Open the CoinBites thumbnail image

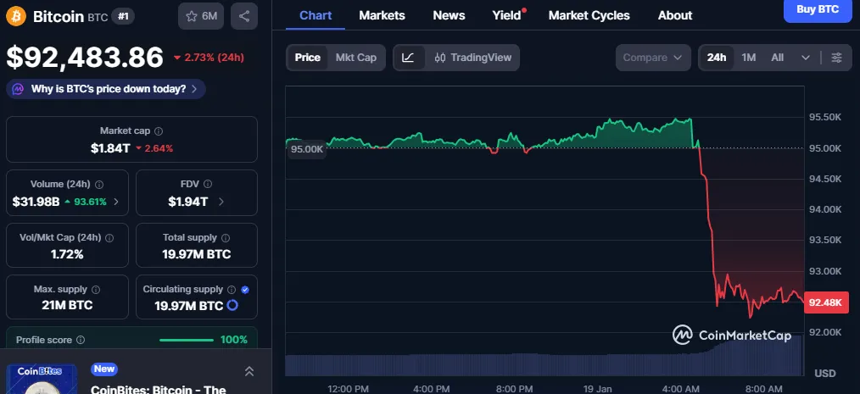(x=42, y=380)
